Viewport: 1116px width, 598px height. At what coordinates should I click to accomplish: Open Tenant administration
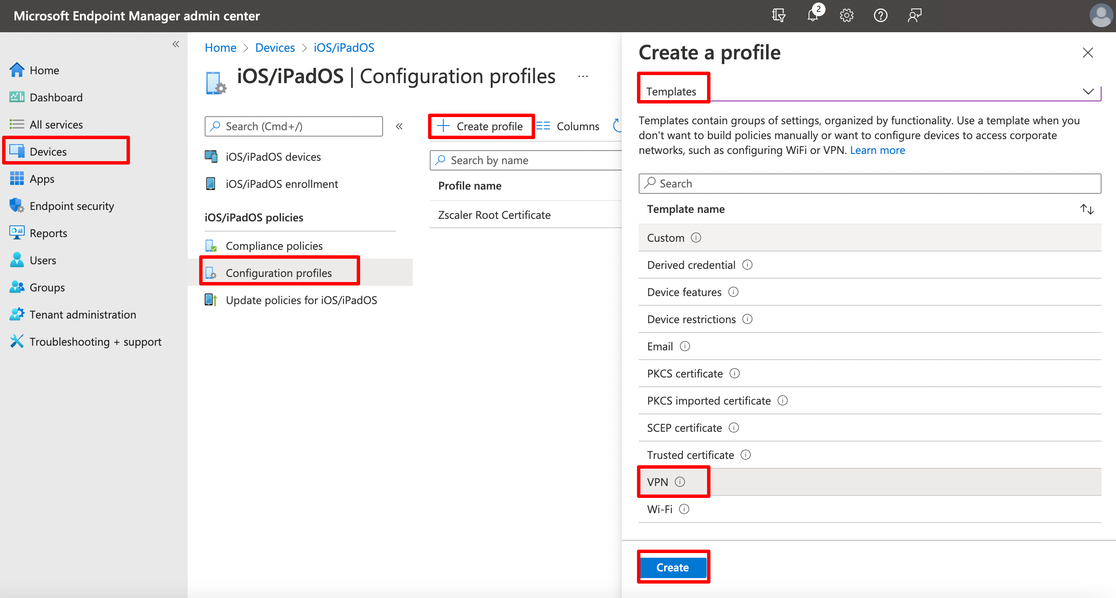coord(82,314)
